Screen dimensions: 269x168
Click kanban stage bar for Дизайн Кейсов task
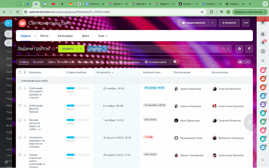click(78, 105)
